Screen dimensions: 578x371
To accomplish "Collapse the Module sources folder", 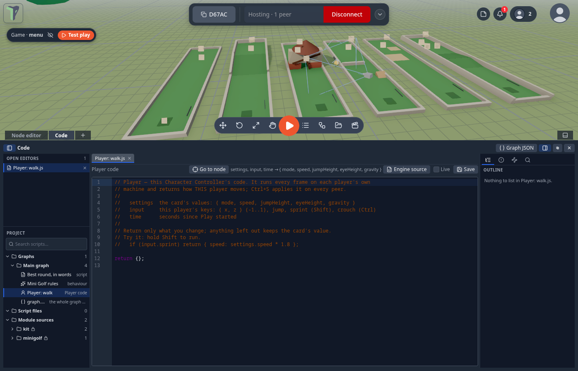I will (7, 320).
